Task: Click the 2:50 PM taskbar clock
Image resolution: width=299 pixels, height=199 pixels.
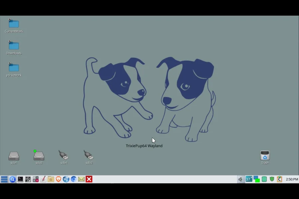Action: (292, 179)
